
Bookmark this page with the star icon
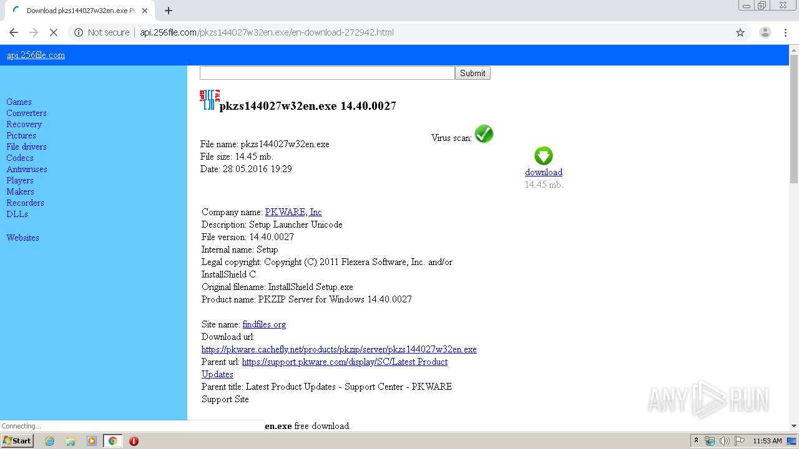tap(740, 32)
